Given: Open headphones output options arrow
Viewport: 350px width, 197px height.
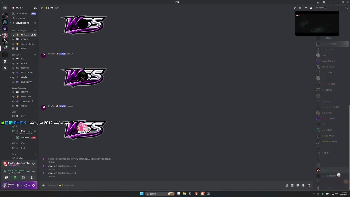Looking at the screenshot, I should pos(29,185).
